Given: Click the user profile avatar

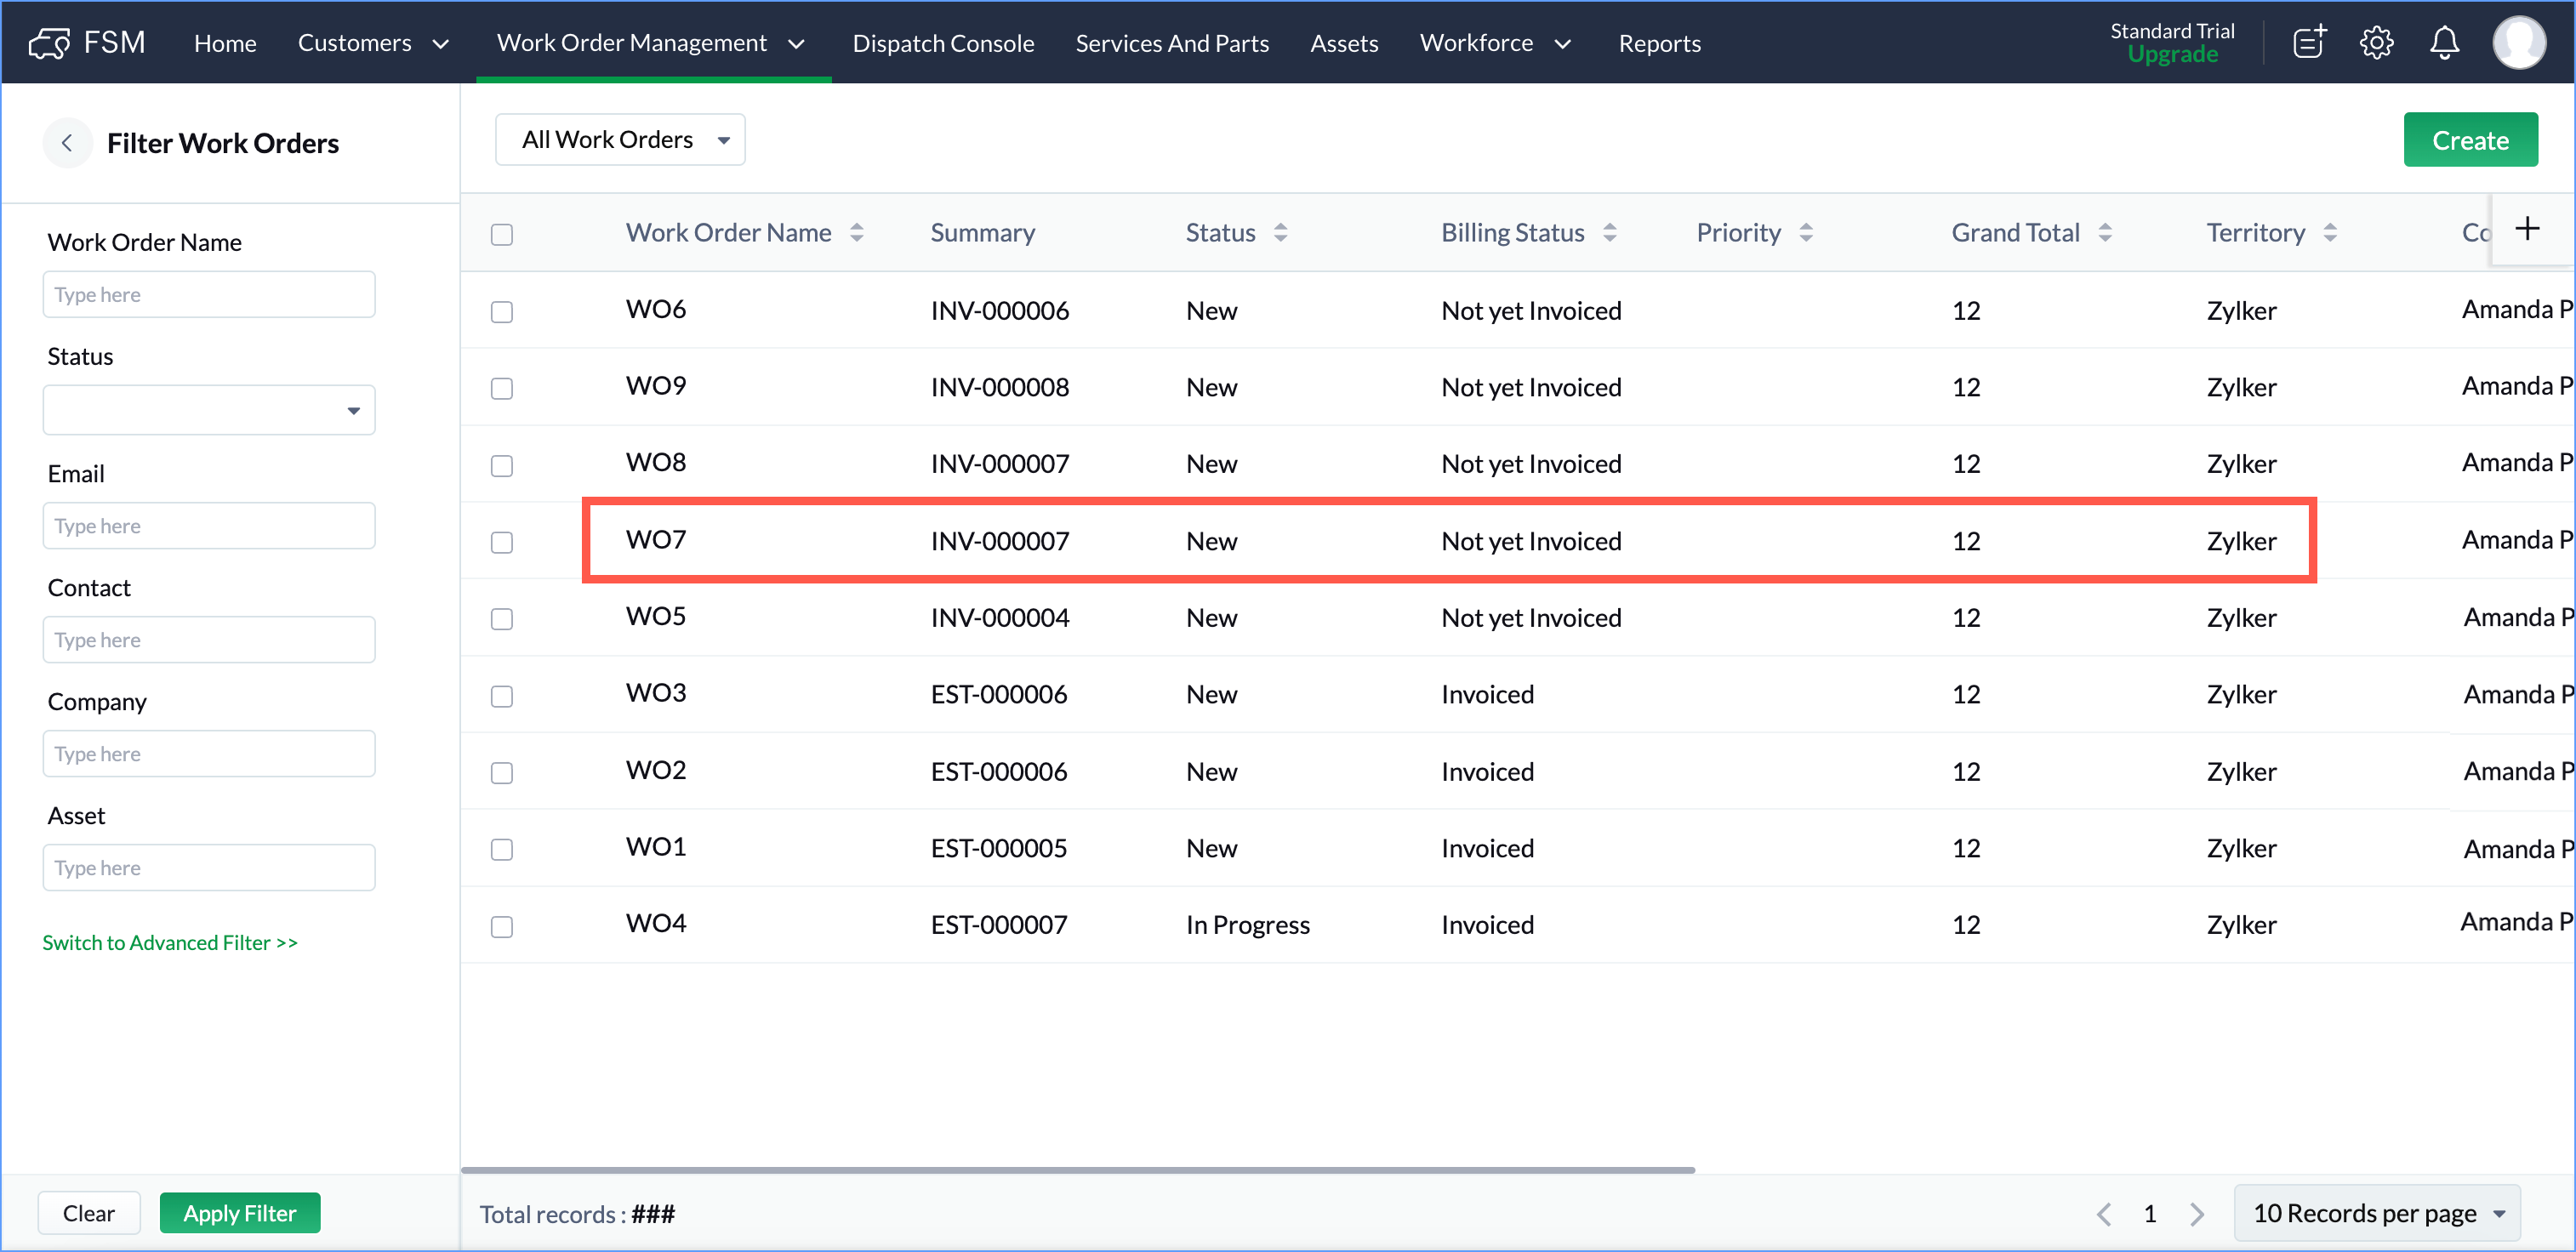Looking at the screenshot, I should (2518, 43).
